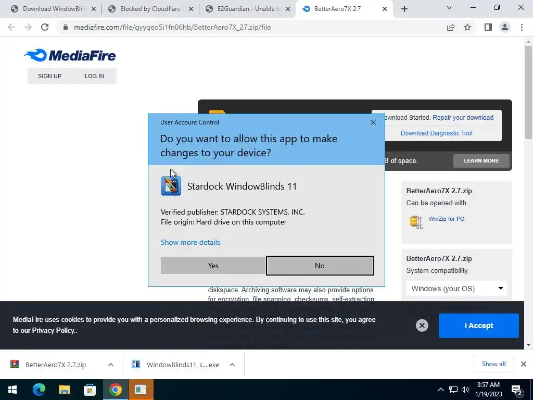
Task: View site information lock icon
Action: [x=66, y=27]
